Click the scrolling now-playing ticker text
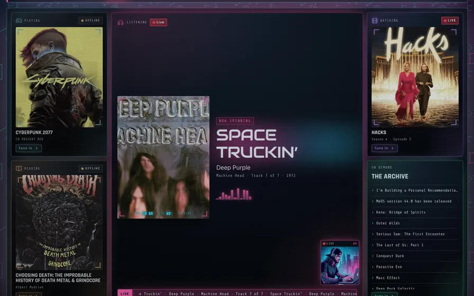Image resolution: width=474 pixels, height=296 pixels. pos(247,293)
